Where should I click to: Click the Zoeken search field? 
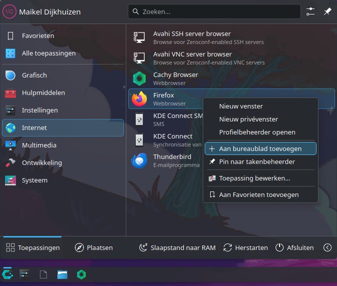[x=214, y=11]
